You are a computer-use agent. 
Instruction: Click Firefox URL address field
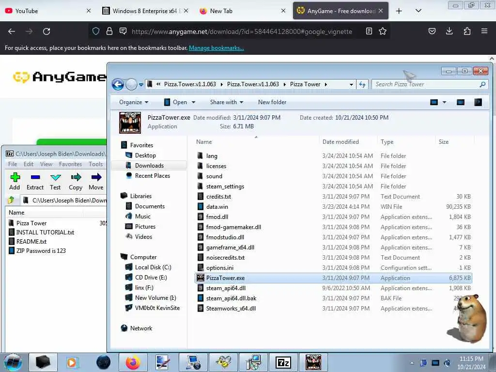(242, 31)
